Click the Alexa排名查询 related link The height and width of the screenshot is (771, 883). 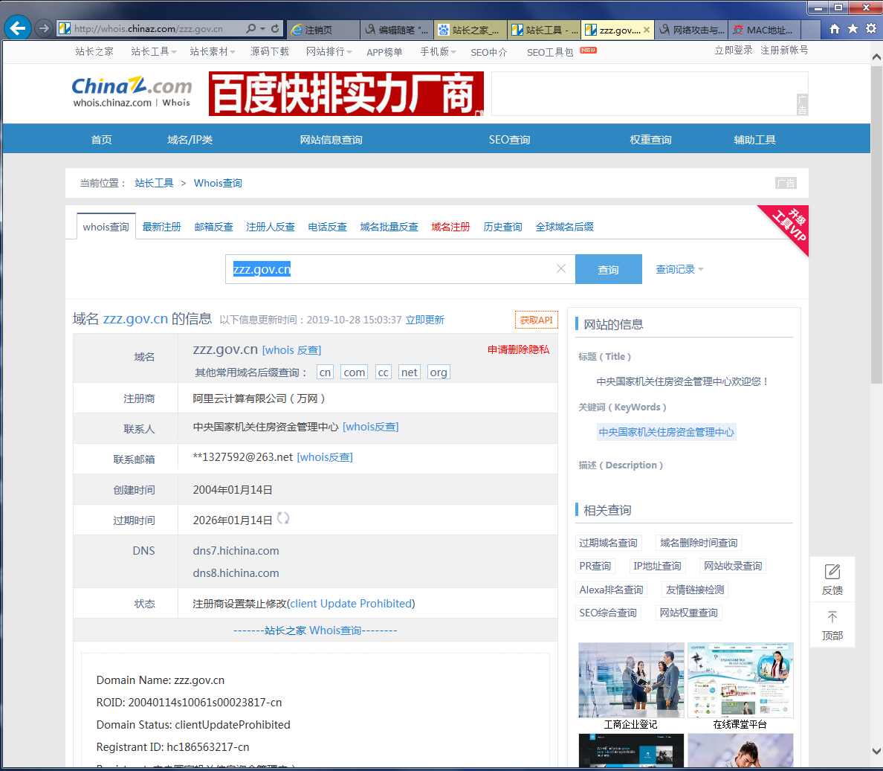pyautogui.click(x=611, y=589)
